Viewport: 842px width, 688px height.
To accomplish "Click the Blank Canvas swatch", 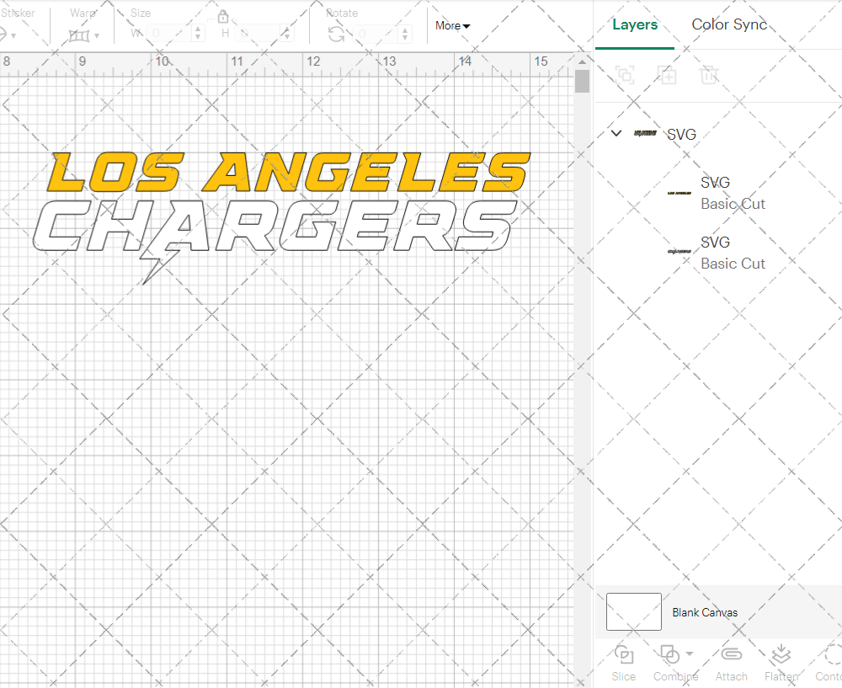I will pyautogui.click(x=634, y=611).
